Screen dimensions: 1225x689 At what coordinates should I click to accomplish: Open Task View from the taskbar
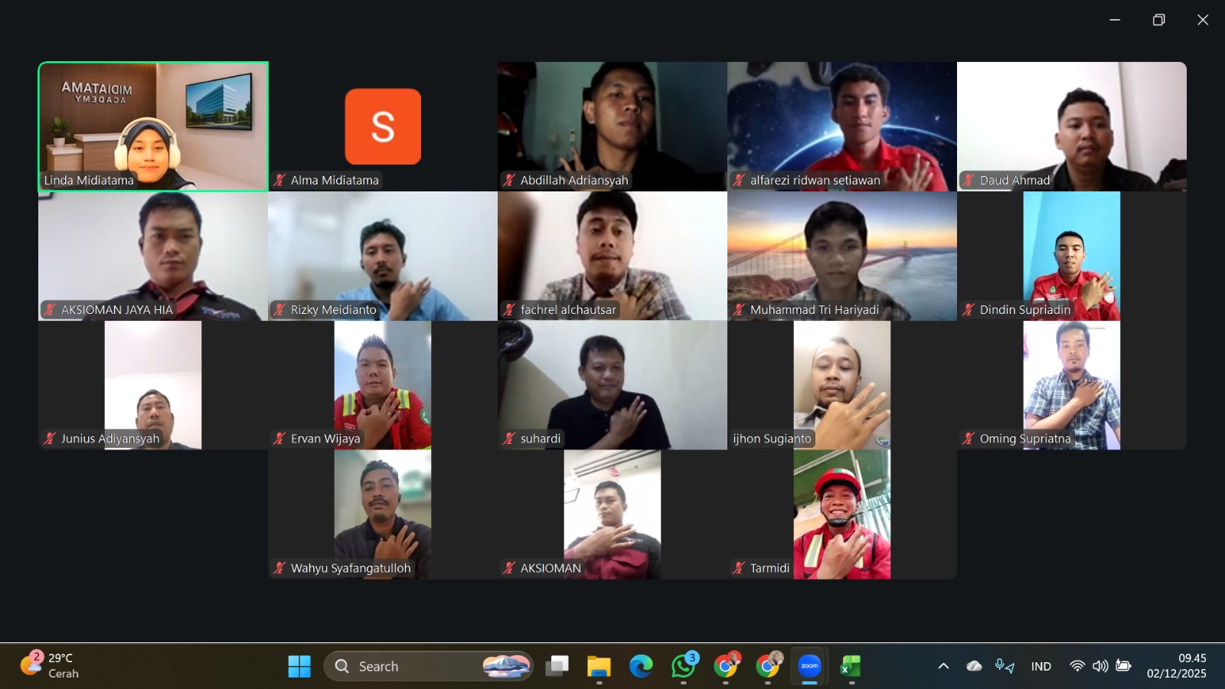557,666
